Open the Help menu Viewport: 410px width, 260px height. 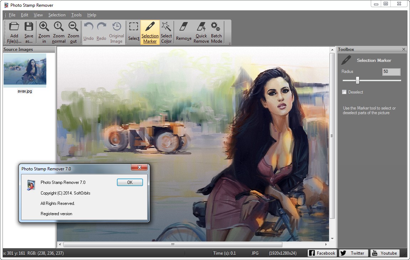[92, 15]
